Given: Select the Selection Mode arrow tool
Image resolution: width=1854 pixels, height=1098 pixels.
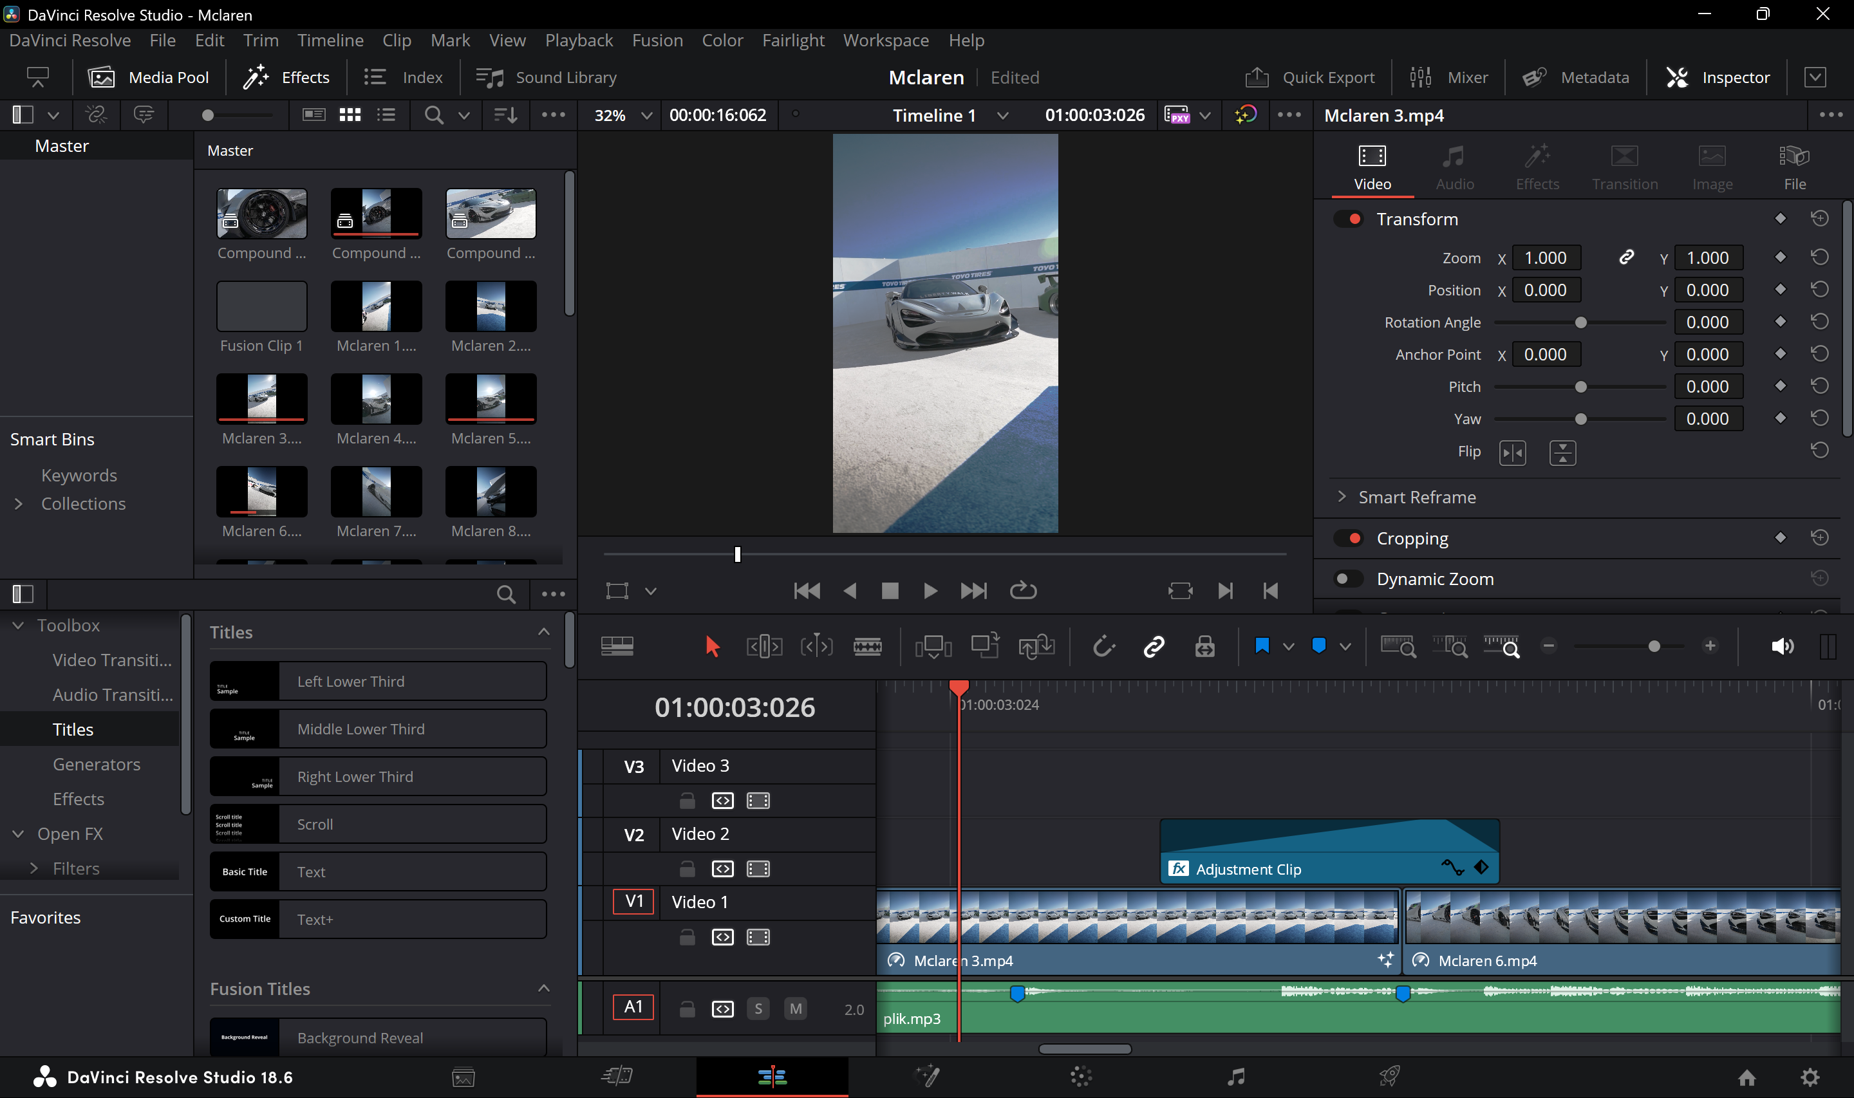Looking at the screenshot, I should click(x=713, y=646).
